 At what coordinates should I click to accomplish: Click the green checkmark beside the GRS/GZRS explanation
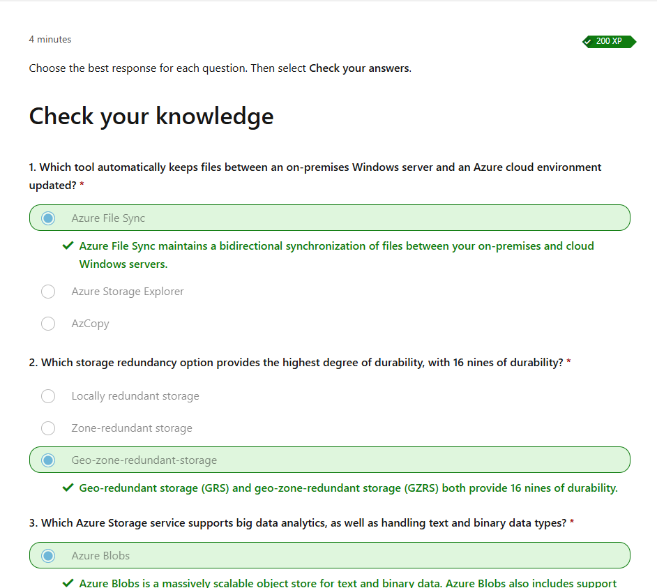coord(68,488)
